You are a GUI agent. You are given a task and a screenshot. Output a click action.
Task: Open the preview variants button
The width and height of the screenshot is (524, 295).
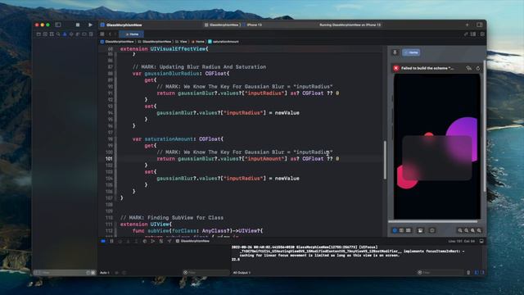409,230
